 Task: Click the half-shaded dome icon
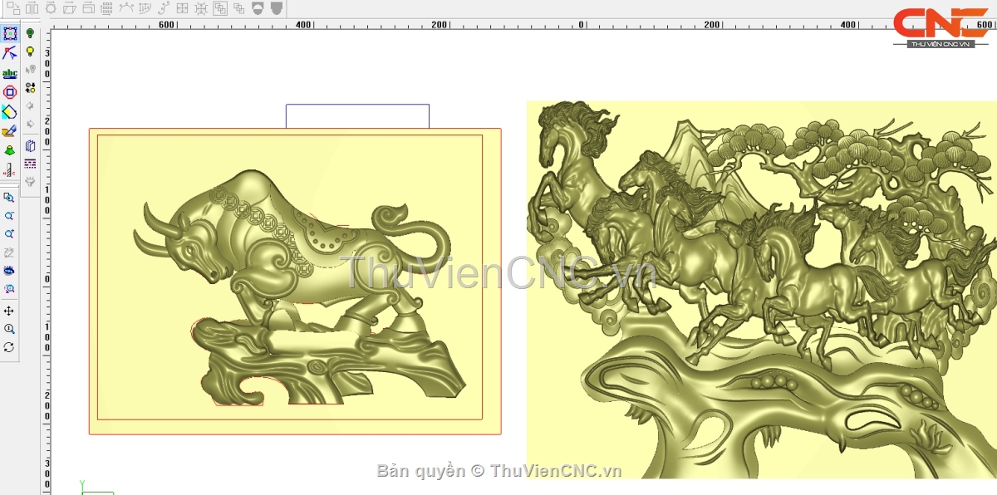pyautogui.click(x=258, y=8)
